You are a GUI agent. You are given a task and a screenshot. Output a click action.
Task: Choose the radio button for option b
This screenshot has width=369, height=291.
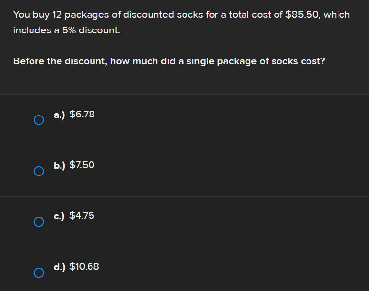(x=39, y=171)
